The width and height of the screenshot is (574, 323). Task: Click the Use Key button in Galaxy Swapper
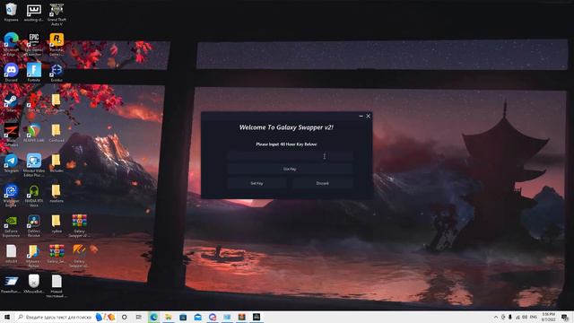pyautogui.click(x=290, y=169)
